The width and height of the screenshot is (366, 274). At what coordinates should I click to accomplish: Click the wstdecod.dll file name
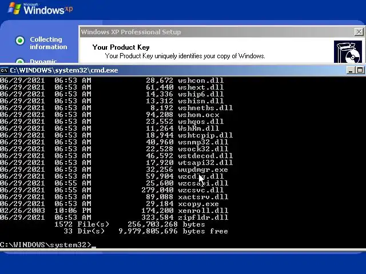205,156
